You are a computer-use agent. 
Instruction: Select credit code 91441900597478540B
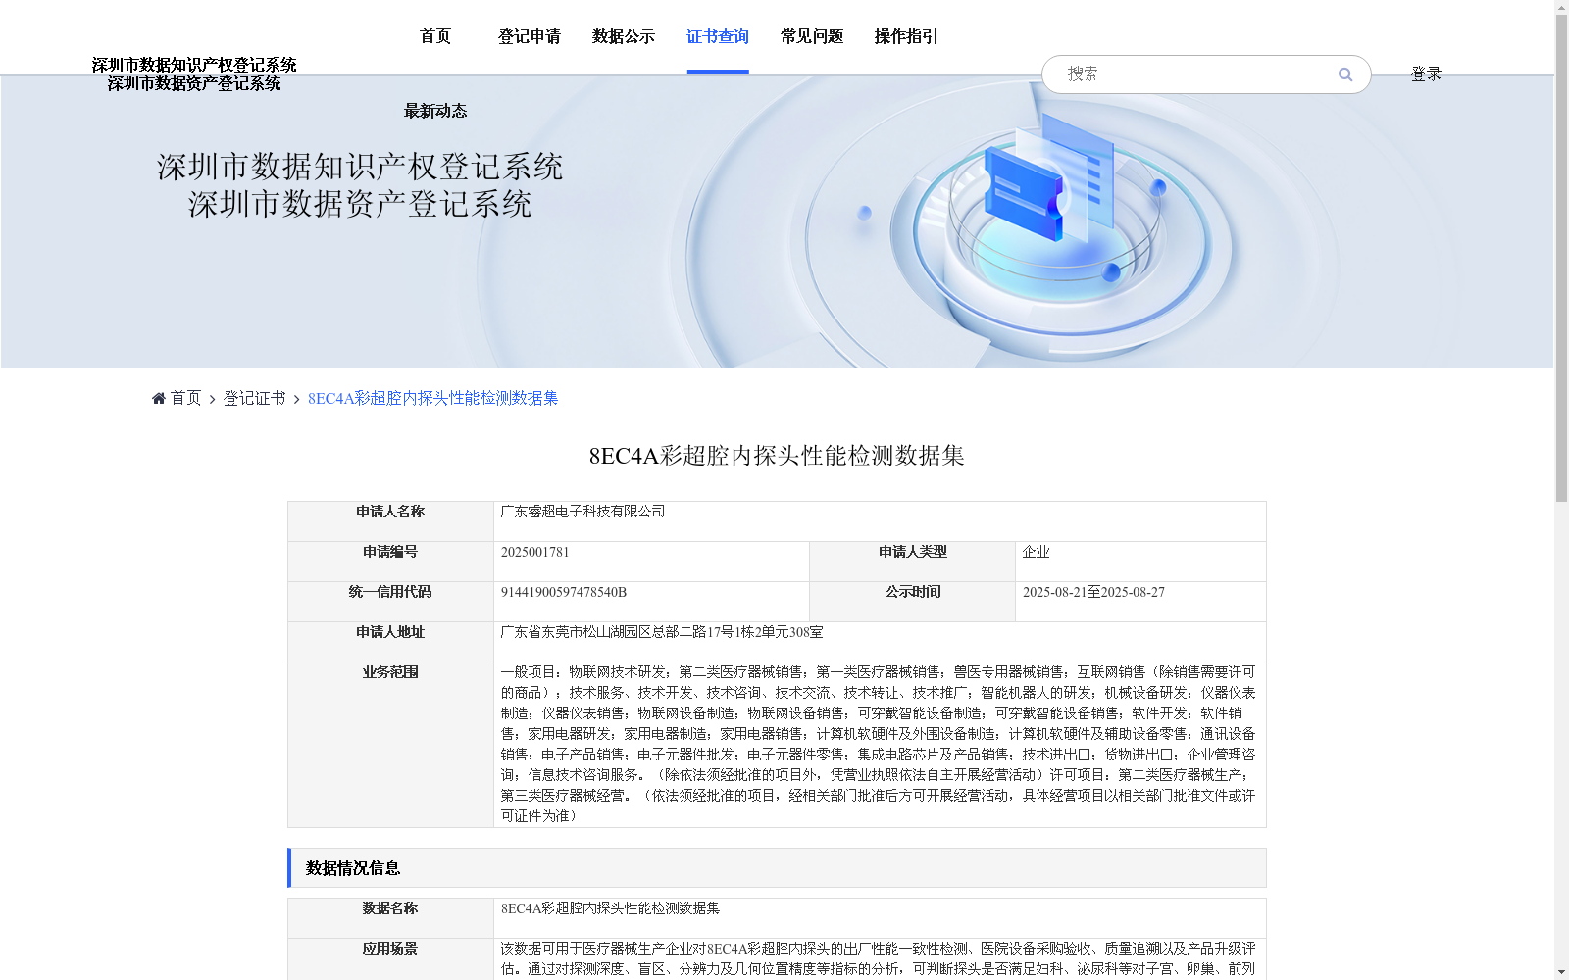[x=563, y=592]
